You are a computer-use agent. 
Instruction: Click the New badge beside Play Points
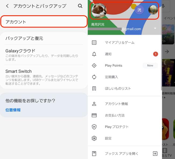(x=150, y=66)
